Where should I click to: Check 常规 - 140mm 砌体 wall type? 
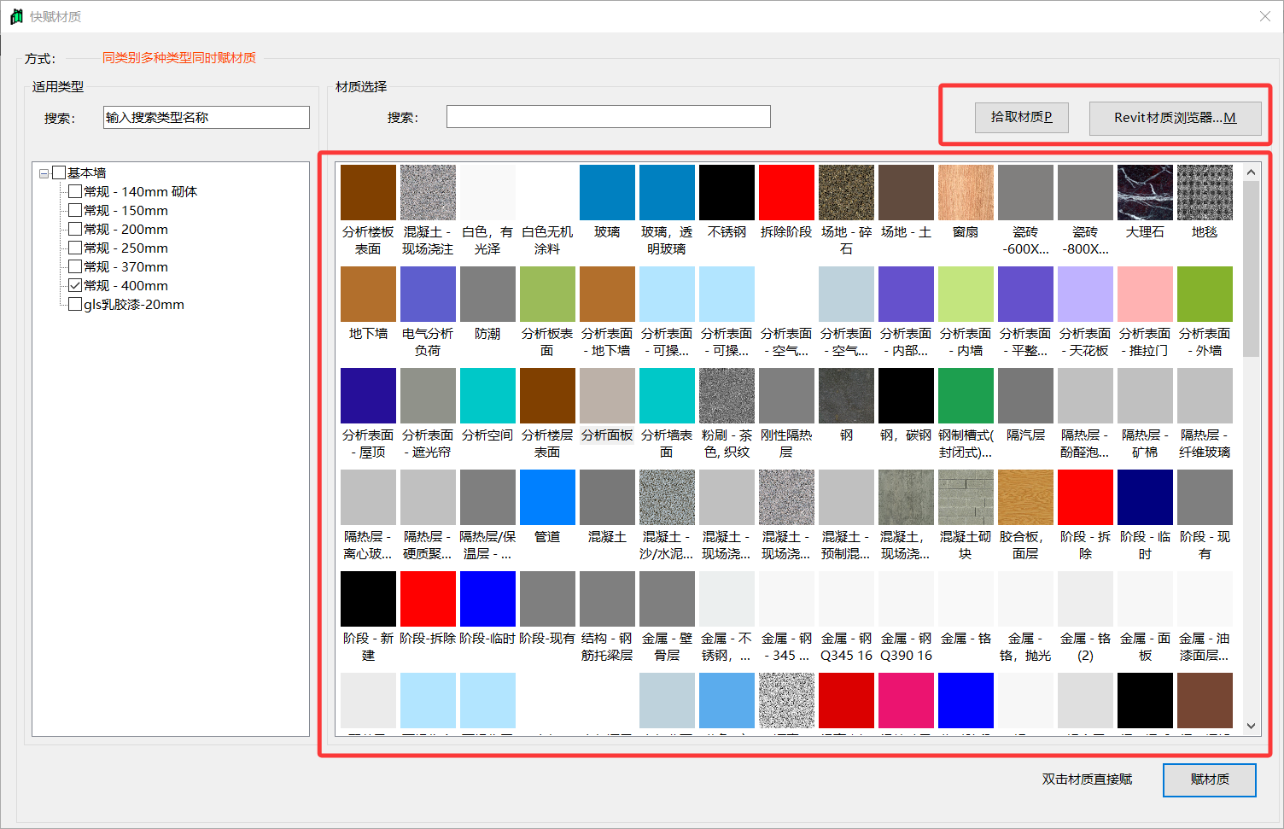click(75, 191)
